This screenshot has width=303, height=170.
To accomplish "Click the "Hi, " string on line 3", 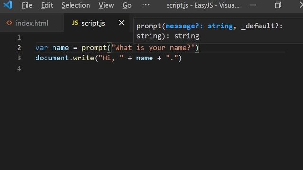I will click(111, 58).
